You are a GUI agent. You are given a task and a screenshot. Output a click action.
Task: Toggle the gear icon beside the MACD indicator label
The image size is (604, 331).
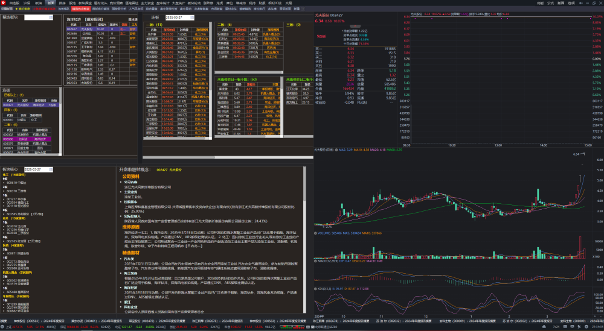315,261
